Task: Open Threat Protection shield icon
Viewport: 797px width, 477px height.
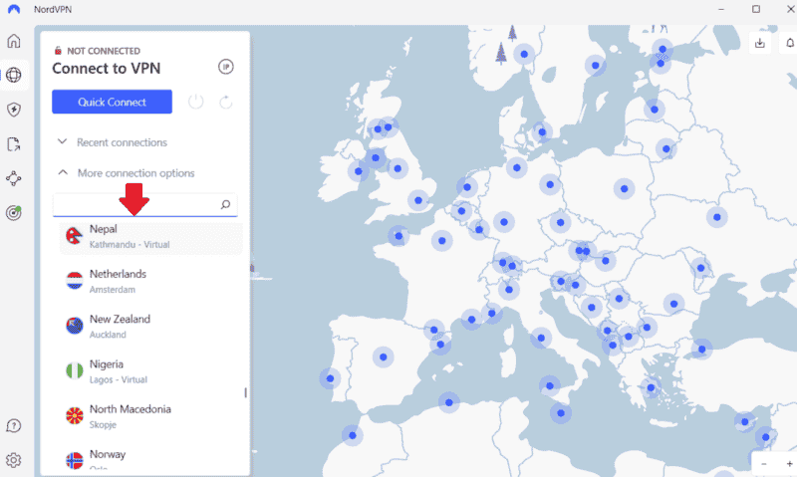Action: click(x=14, y=110)
